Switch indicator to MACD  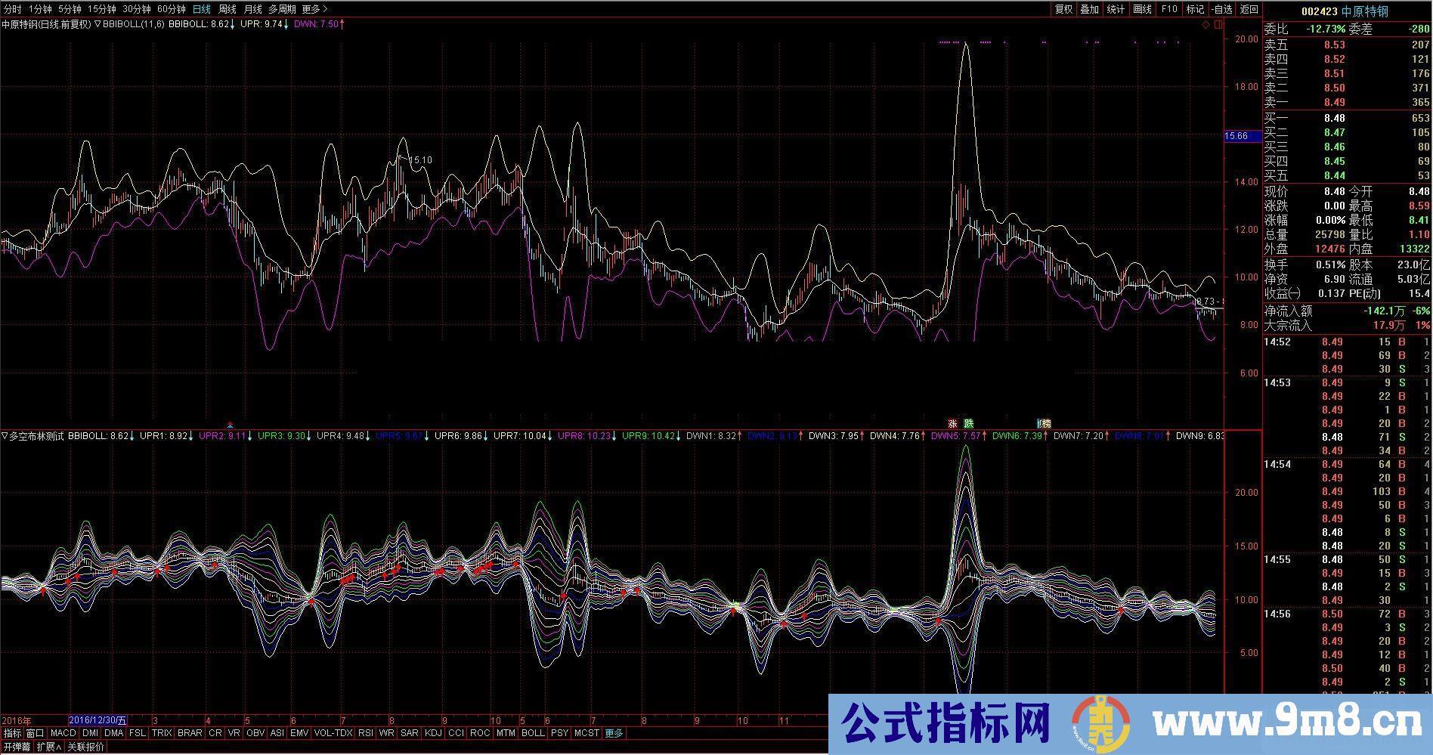(x=63, y=732)
